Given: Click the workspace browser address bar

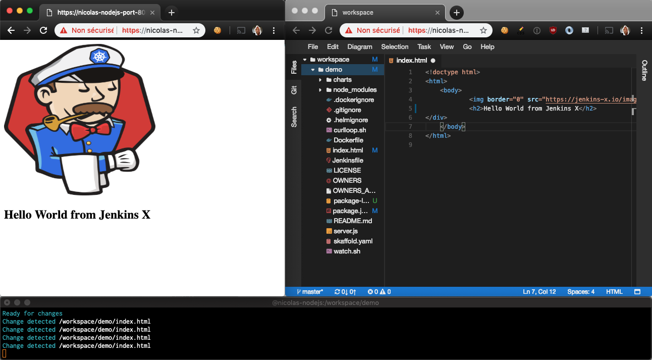Looking at the screenshot, I should tap(416, 30).
